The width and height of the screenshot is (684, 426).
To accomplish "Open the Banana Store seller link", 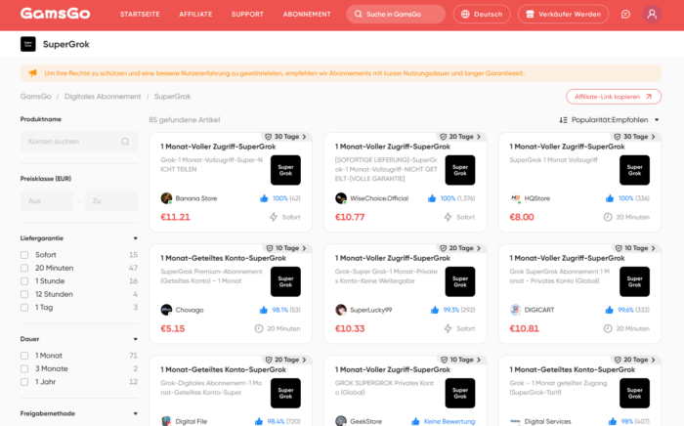I will tap(196, 198).
